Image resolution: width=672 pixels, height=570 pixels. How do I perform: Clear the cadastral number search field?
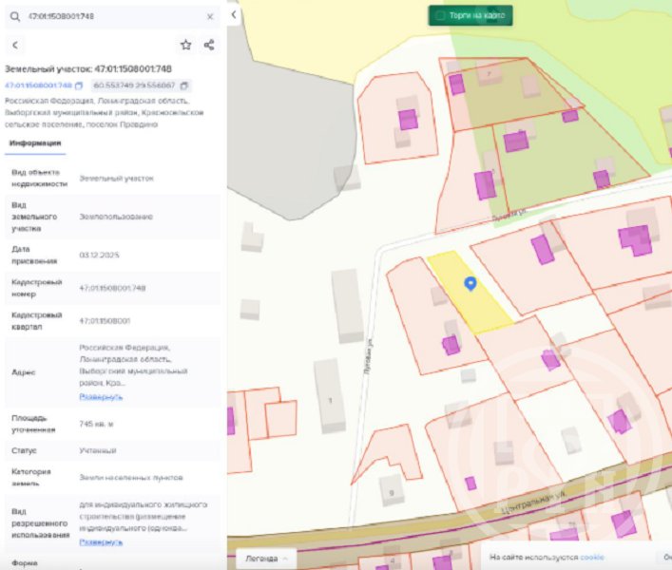[210, 17]
